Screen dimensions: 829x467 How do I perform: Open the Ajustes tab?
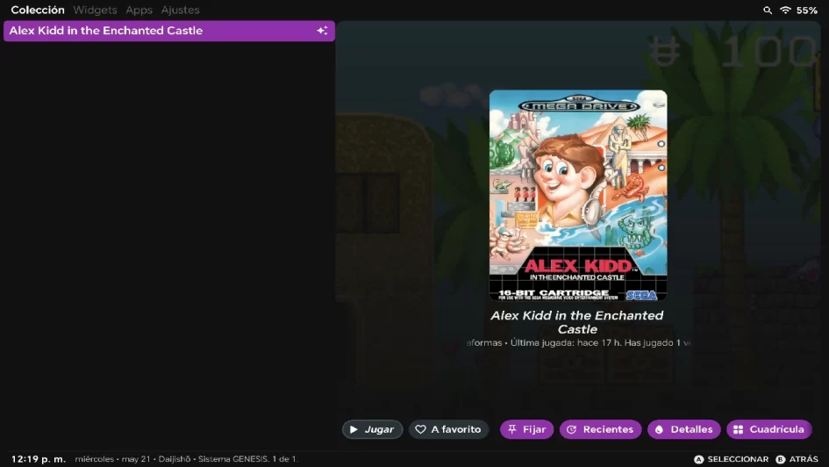tap(181, 10)
